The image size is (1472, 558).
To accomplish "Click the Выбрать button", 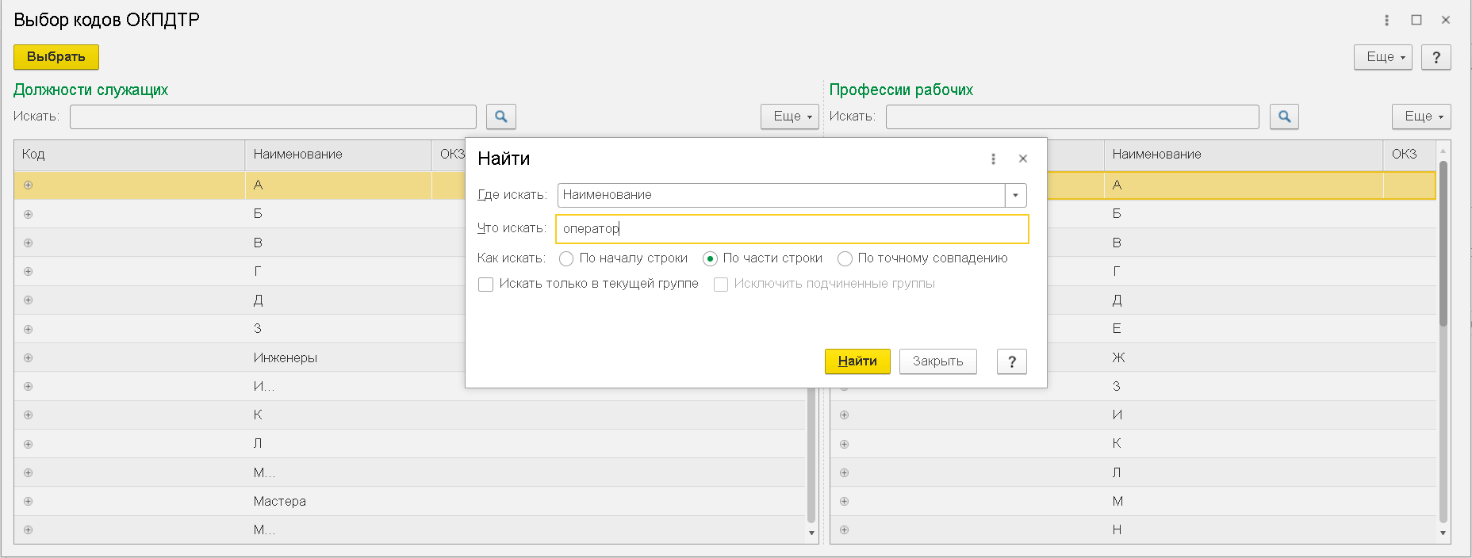I will point(56,57).
